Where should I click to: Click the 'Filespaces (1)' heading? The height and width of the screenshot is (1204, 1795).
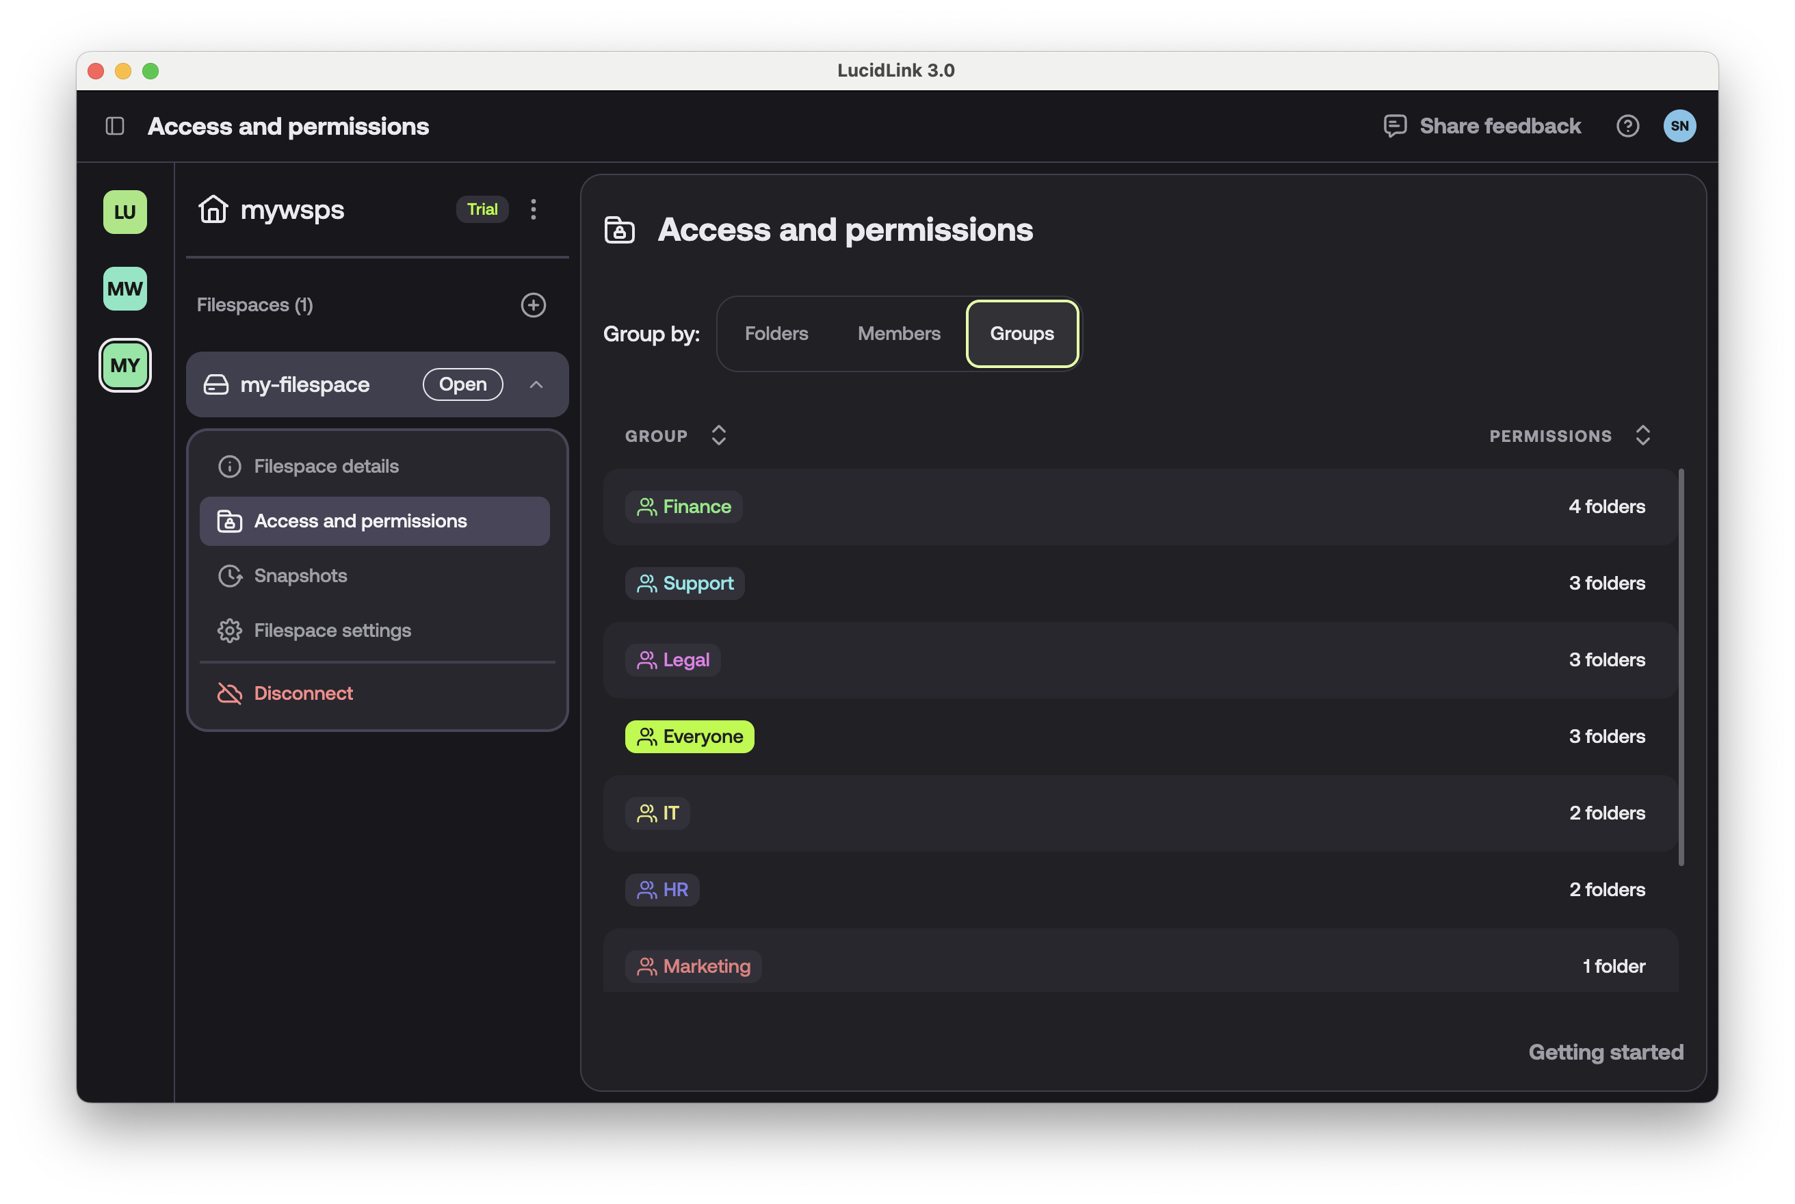coord(255,305)
